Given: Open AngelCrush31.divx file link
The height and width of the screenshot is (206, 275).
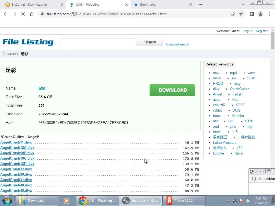Looking at the screenshot, I should point(16,180).
